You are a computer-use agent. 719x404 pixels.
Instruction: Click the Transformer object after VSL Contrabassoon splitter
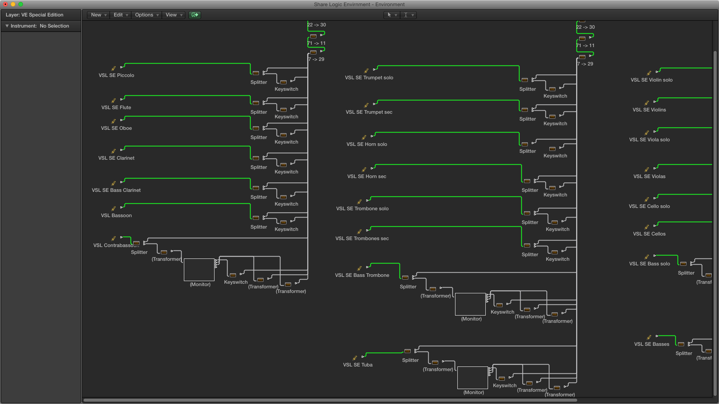pos(164,252)
